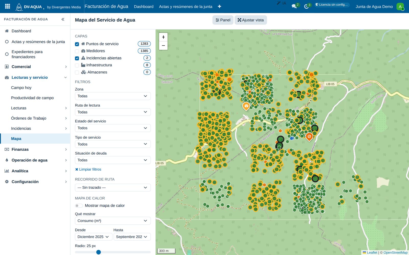Open the Tipo de servicio dropdown
This screenshot has height=255, width=409.
tap(113, 144)
